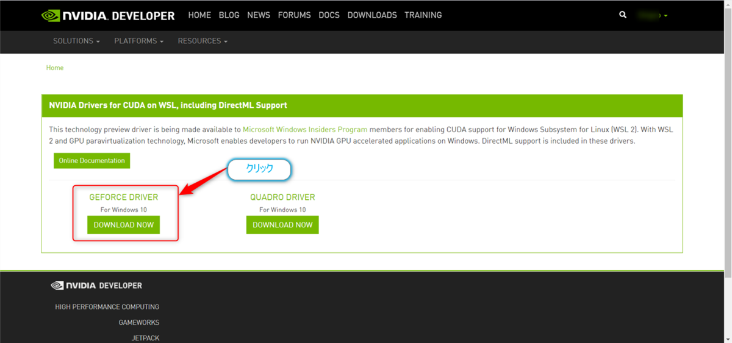Click the Home breadcrumb link
This screenshot has height=343, width=732.
pos(55,68)
